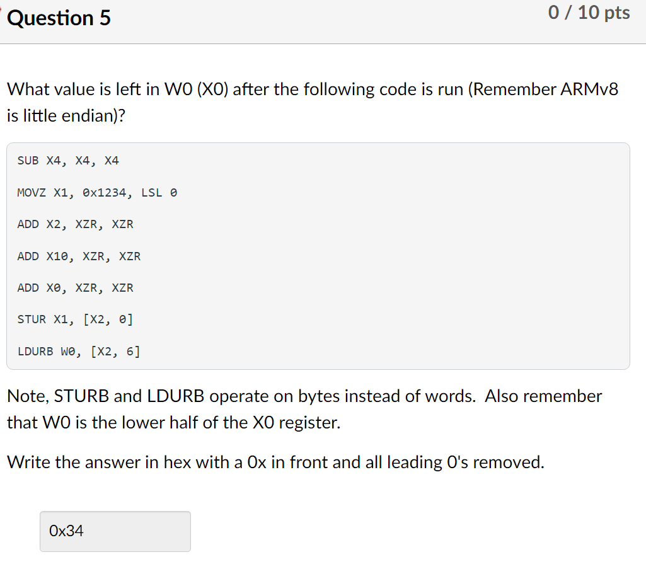This screenshot has width=646, height=574.
Task: Click the ADD X2, XZR, XZR line
Action: tap(75, 224)
